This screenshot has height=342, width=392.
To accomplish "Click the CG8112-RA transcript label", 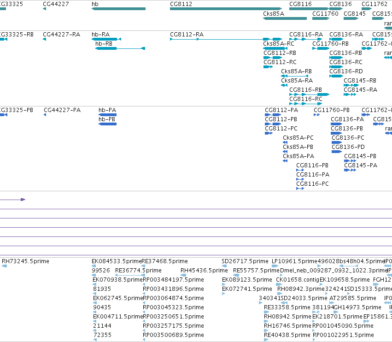I will 187,35.
